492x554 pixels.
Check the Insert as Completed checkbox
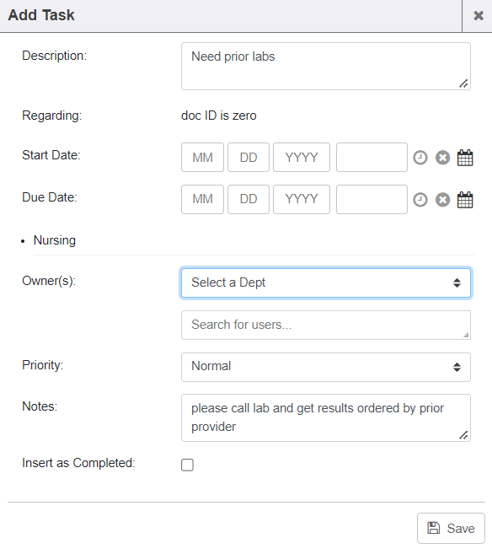pyautogui.click(x=187, y=465)
